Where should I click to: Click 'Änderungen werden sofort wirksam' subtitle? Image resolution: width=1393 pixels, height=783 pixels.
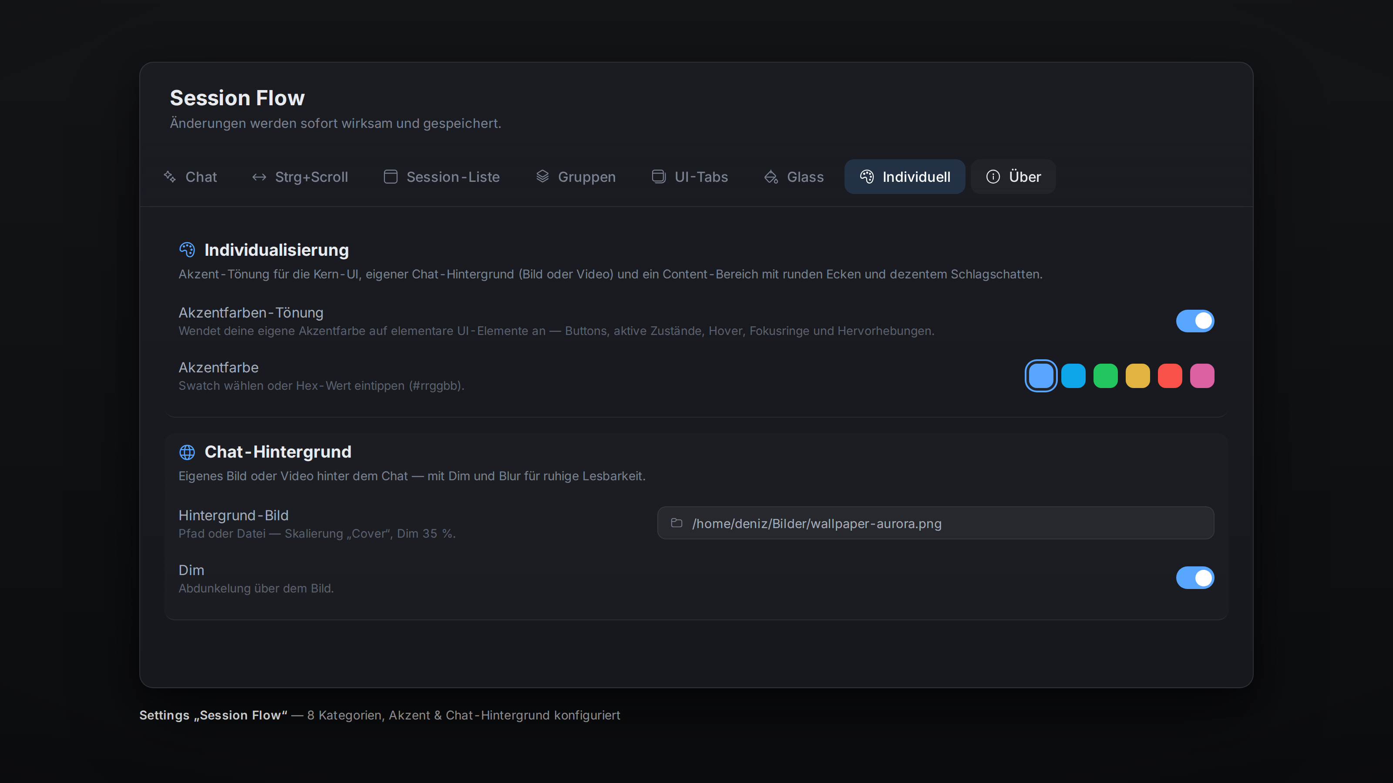[335, 123]
